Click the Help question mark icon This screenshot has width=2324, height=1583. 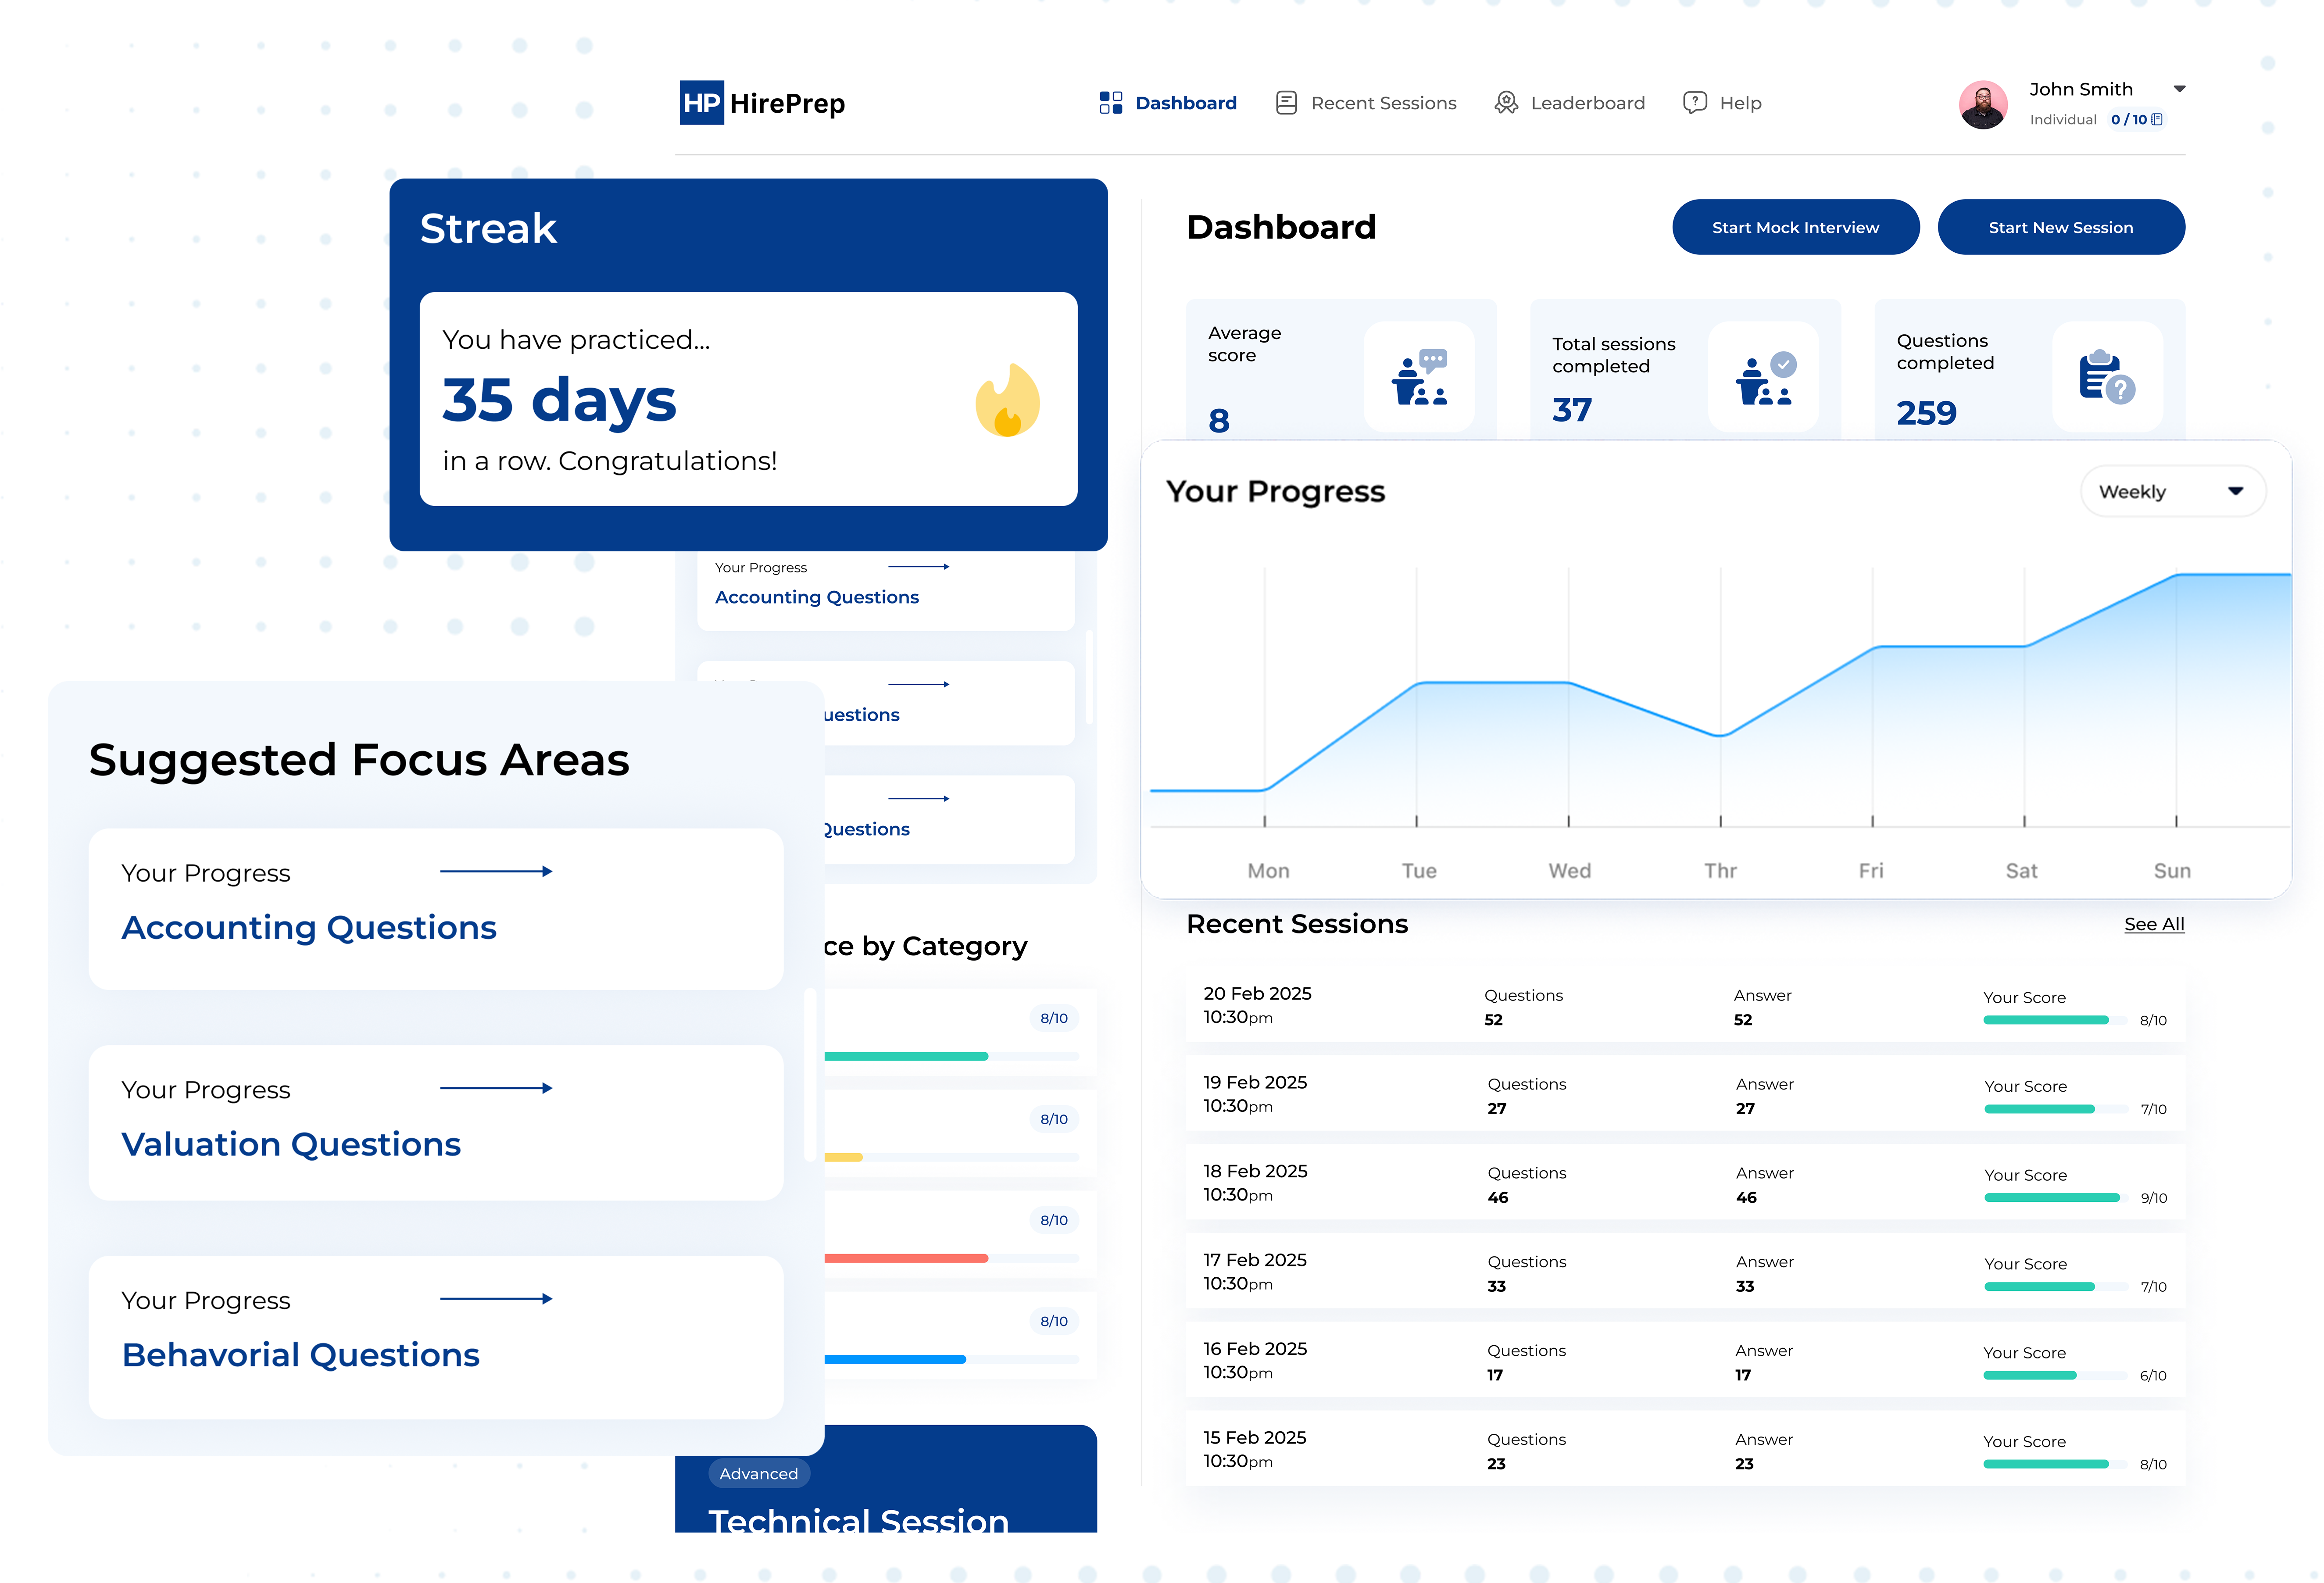pyautogui.click(x=1694, y=103)
